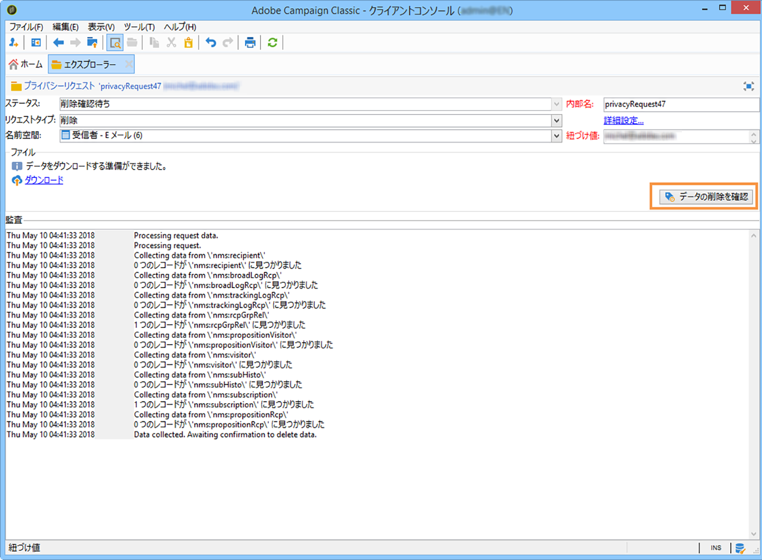Open the 編集(E) menu
762x560 pixels.
[x=65, y=27]
